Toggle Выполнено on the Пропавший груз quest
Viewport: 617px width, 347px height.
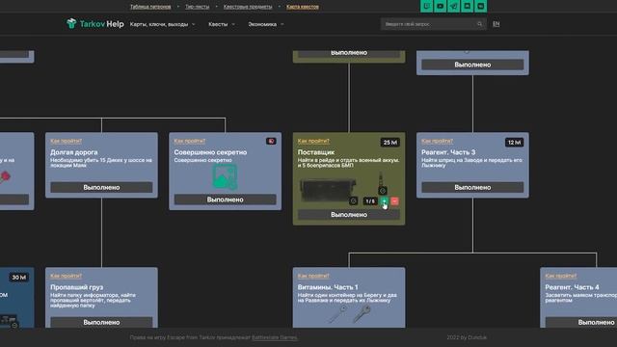click(x=101, y=322)
